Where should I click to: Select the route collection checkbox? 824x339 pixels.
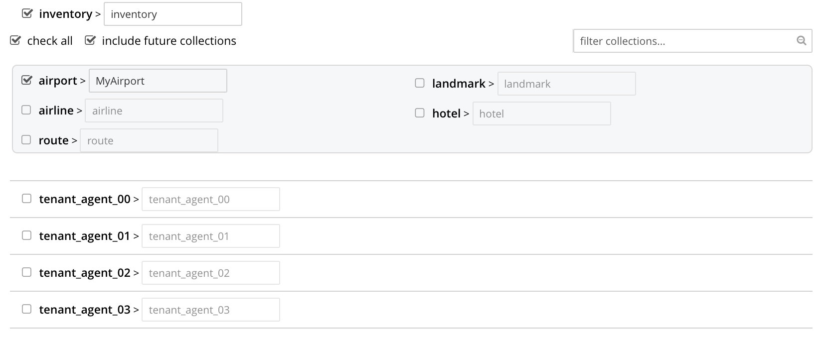[x=26, y=140]
